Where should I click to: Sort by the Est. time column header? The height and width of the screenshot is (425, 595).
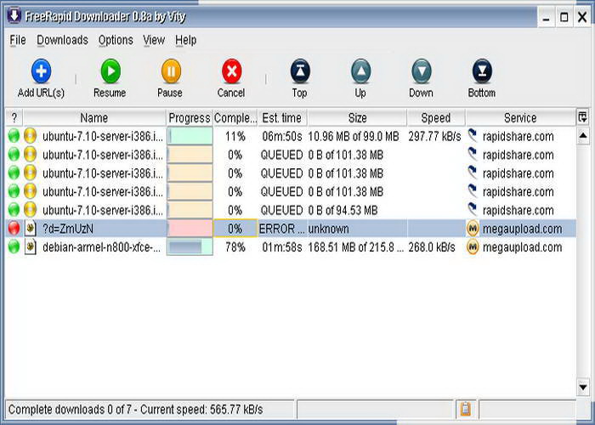(282, 117)
